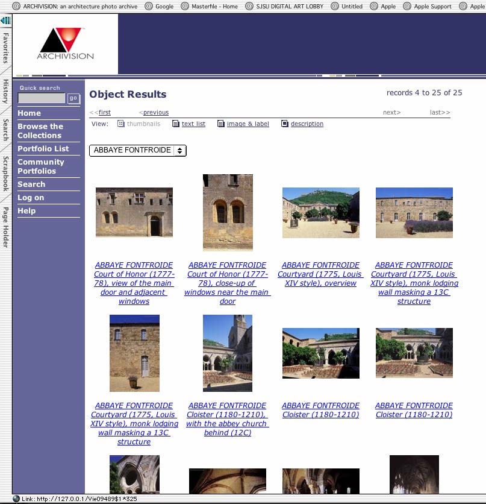The height and width of the screenshot is (504, 486).
Task: Click the Archivision logo
Action: coord(66,44)
